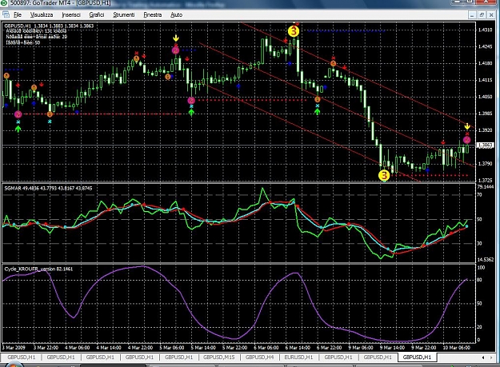The width and height of the screenshot is (500, 367).
Task: Click the current price label 1.3863
Action: [485, 146]
